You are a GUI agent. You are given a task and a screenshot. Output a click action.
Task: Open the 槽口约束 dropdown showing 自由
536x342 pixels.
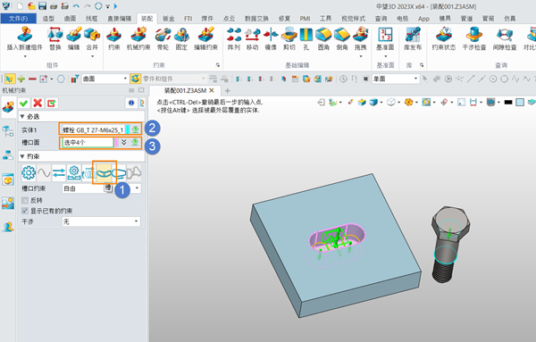[x=102, y=188]
